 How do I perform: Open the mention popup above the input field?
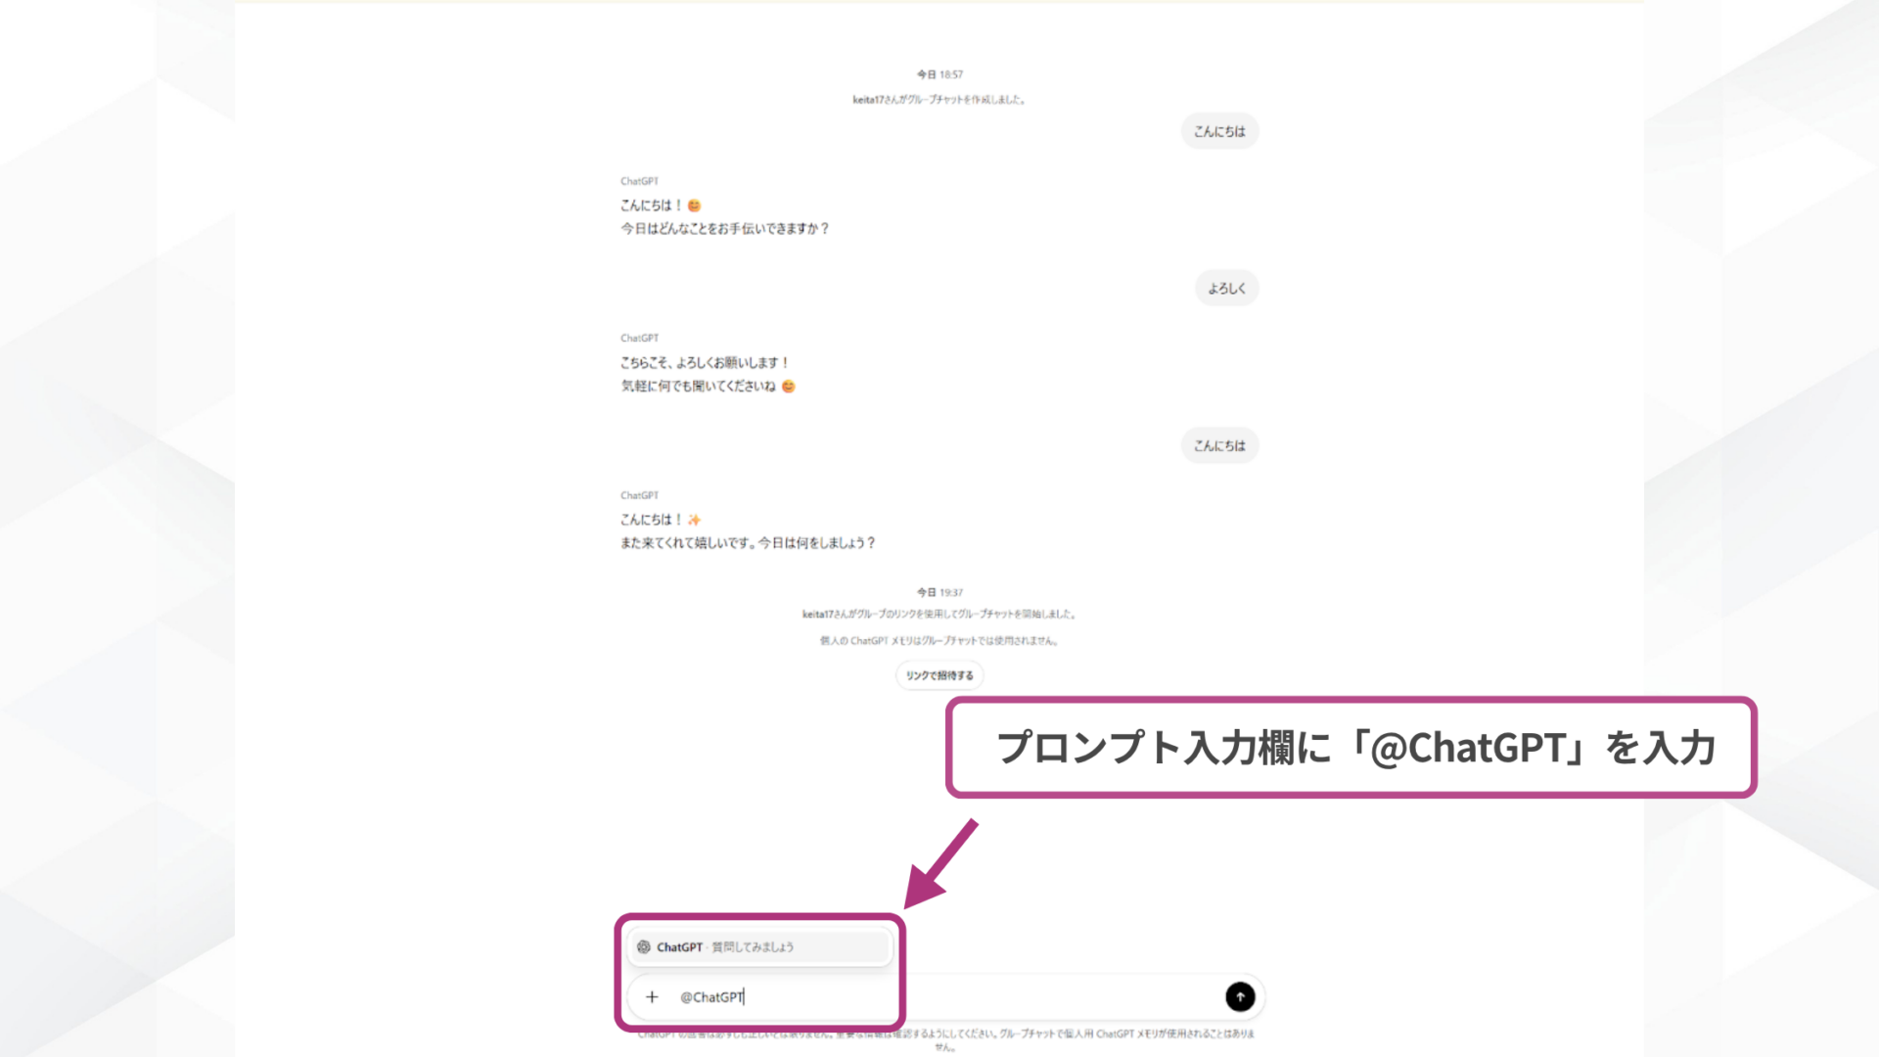(759, 946)
